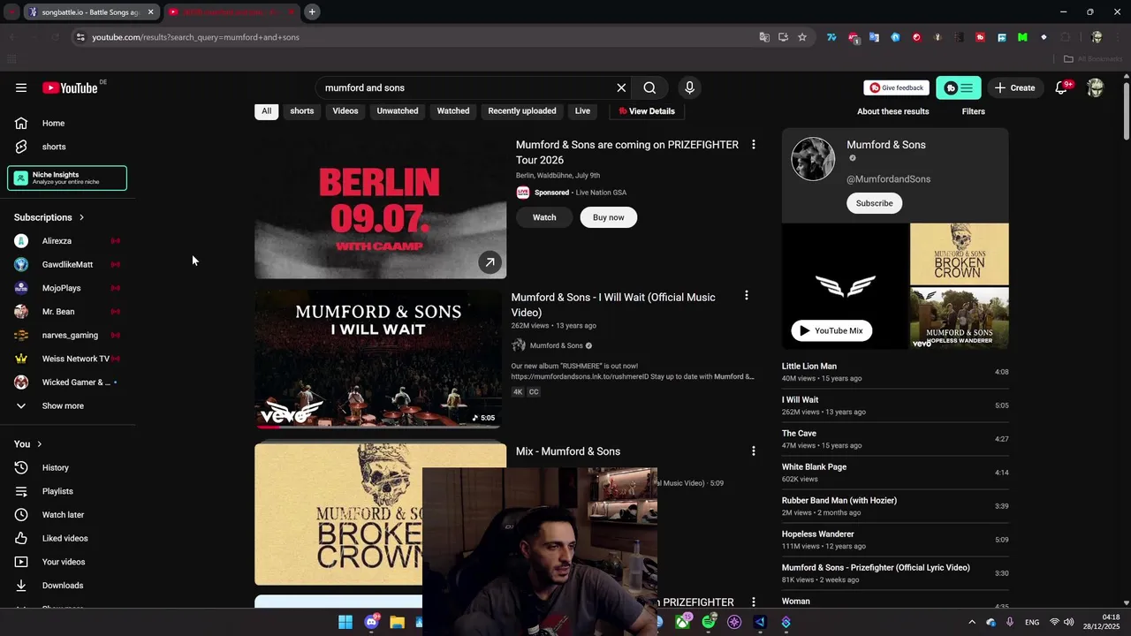The height and width of the screenshot is (636, 1131).
Task: Play Little Lion Man from the list
Action: (x=895, y=372)
